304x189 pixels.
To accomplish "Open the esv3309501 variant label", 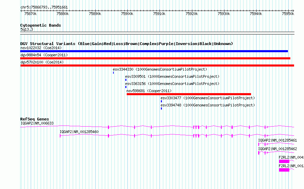I will (172, 76).
